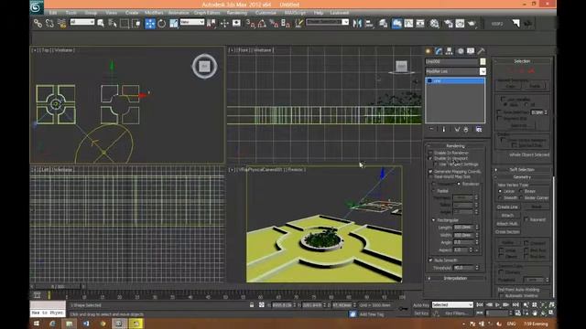Click the Cross Section button
Image resolution: width=586 pixels, height=329 pixels.
click(x=507, y=232)
